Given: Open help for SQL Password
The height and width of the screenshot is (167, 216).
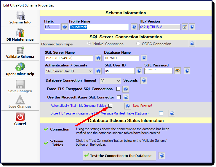Looking at the screenshot, I should (187, 71).
